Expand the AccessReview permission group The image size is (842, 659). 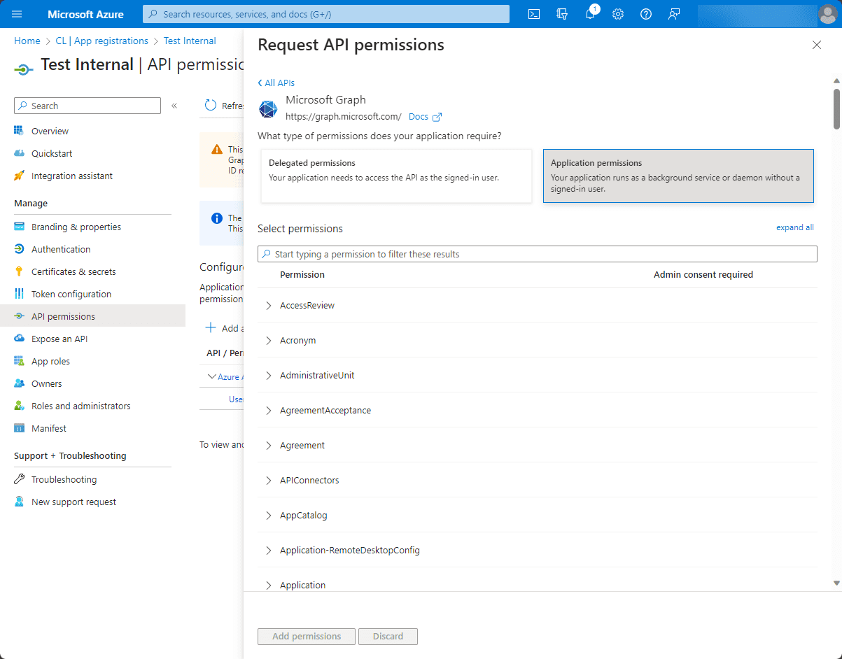(x=269, y=305)
